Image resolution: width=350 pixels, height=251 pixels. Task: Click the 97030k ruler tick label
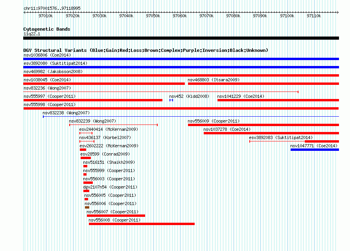pyautogui.click(x=99, y=16)
